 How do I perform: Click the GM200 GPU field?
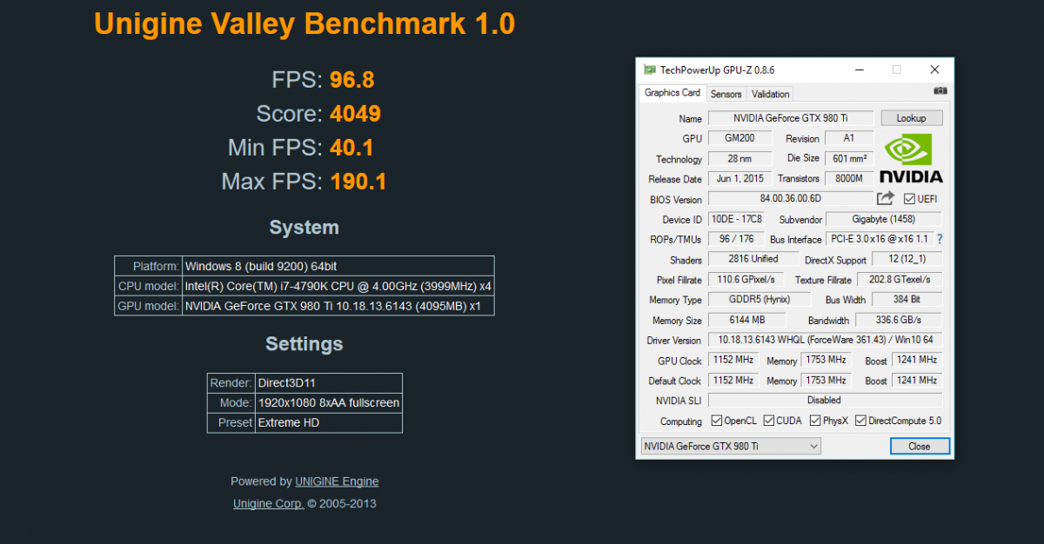click(x=739, y=138)
